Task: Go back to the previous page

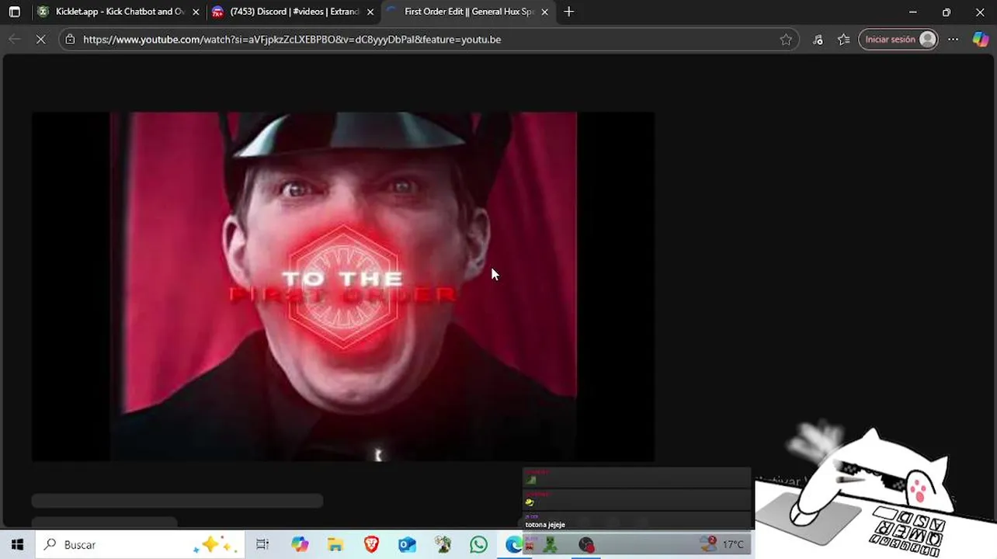Action: coord(15,40)
